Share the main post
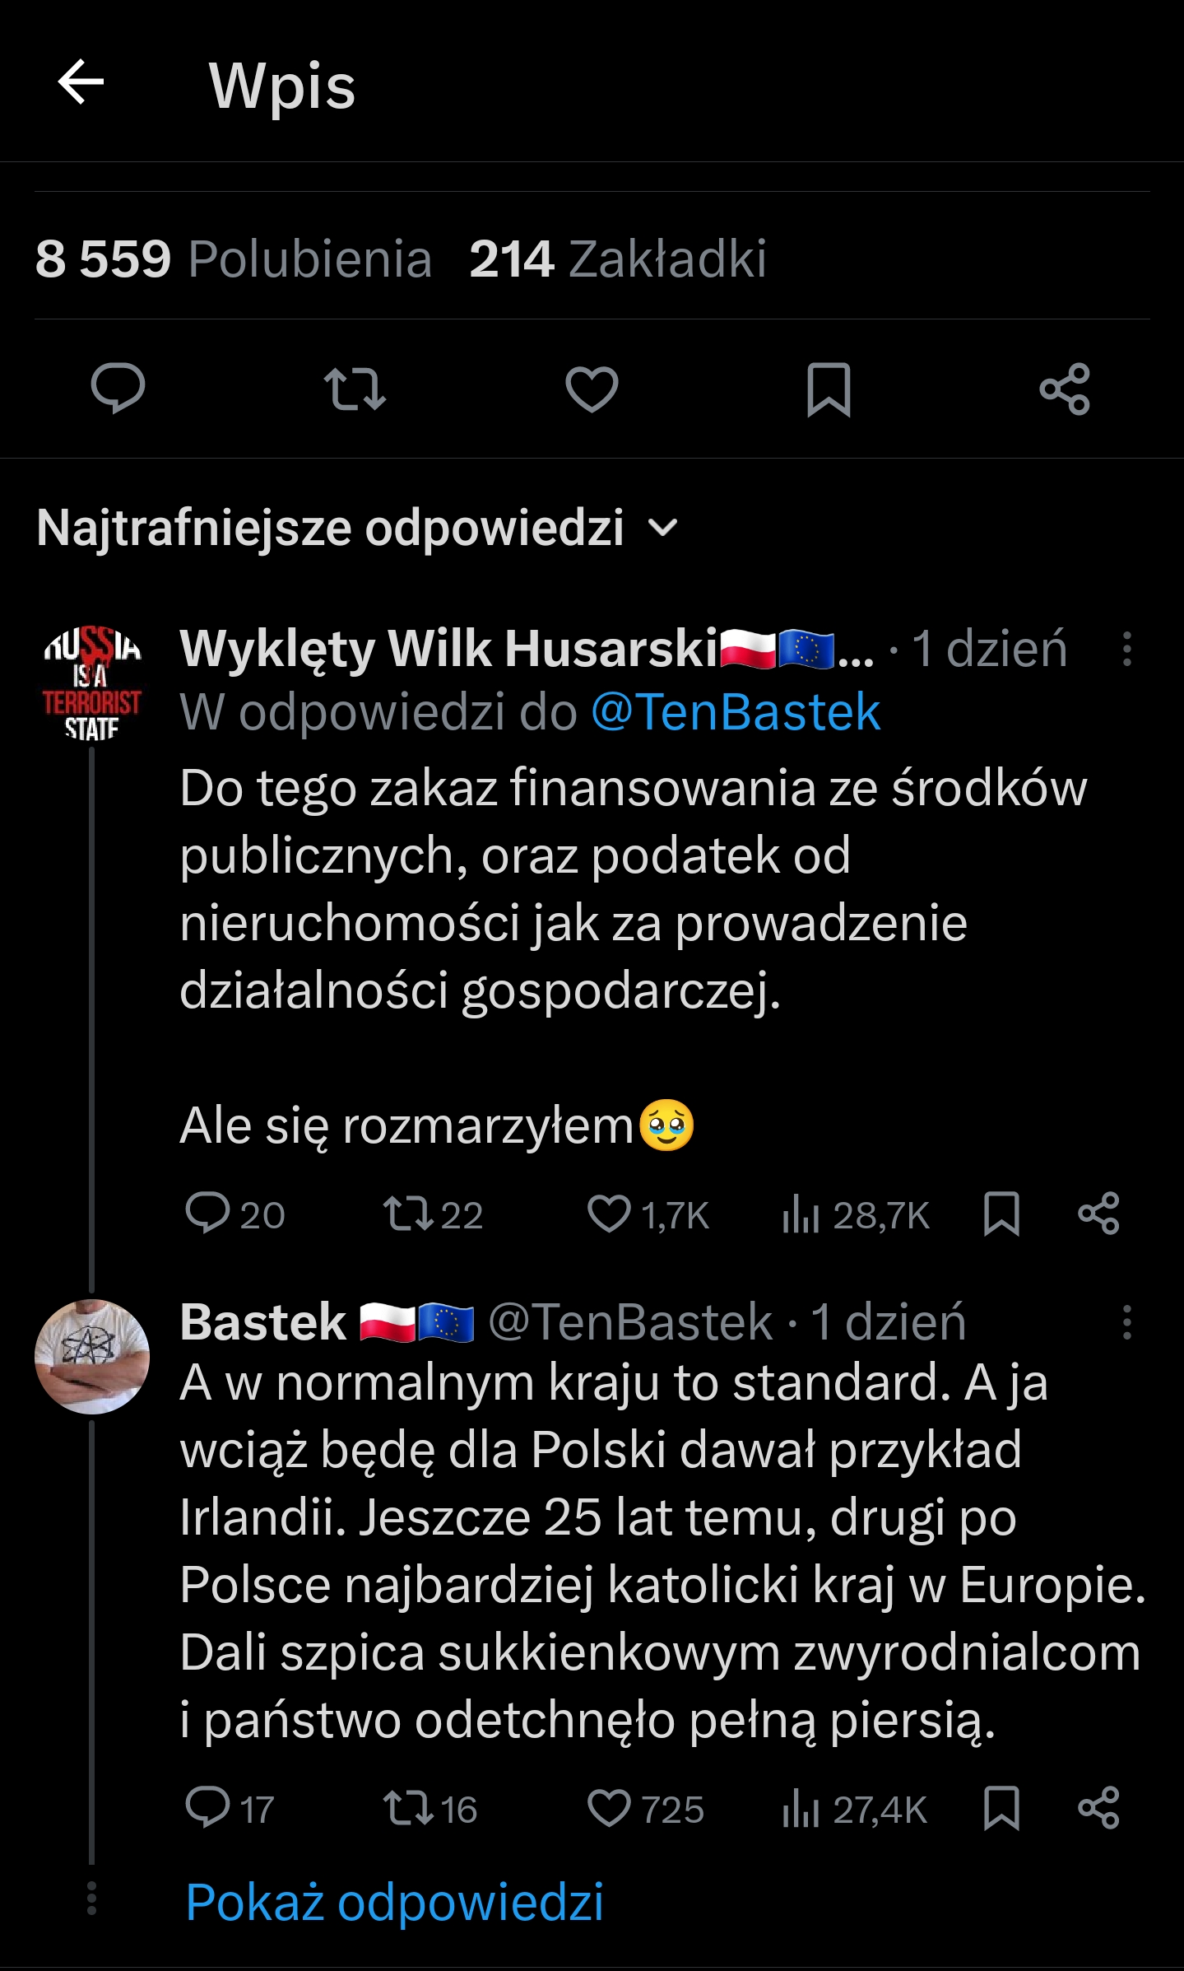 (x=1065, y=389)
